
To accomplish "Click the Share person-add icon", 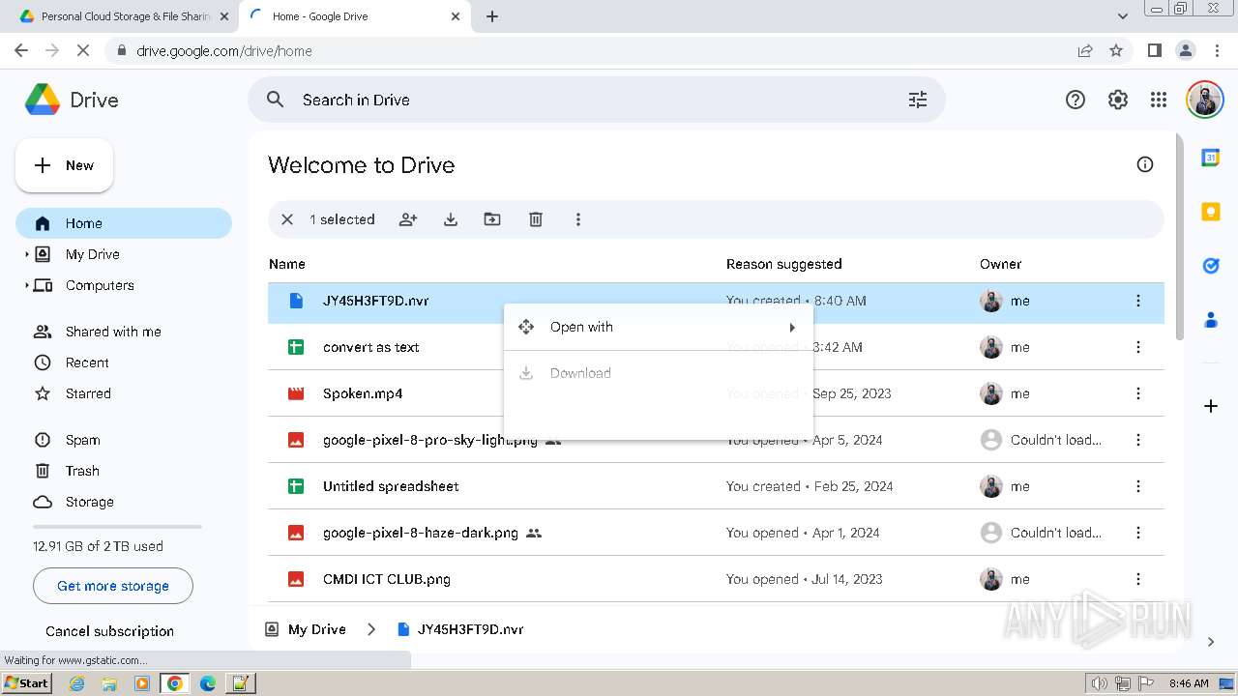I will point(408,219).
